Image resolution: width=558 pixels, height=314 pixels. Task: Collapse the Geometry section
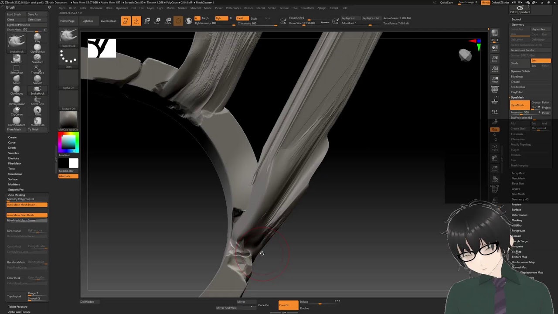tap(517, 24)
